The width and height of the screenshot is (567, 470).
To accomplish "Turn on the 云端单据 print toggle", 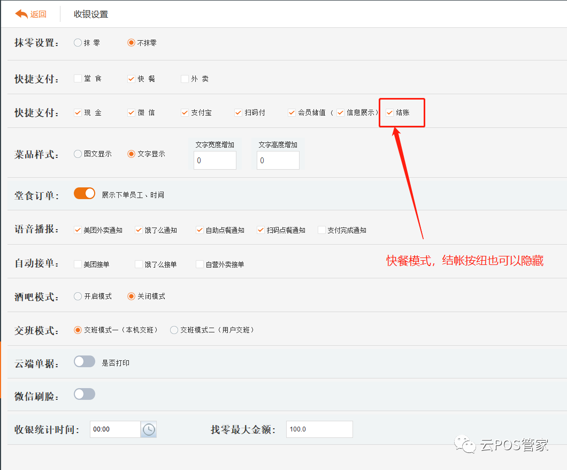I will pyautogui.click(x=84, y=361).
